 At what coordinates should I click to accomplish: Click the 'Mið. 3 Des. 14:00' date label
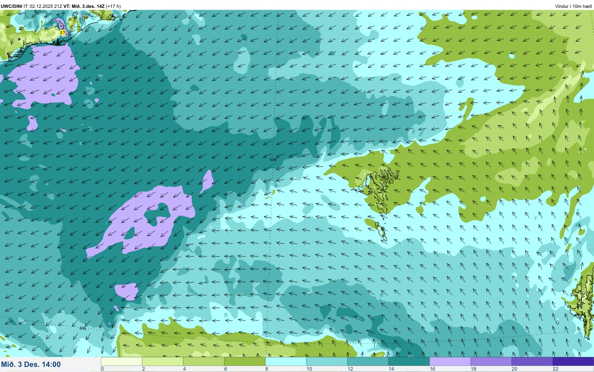pyautogui.click(x=31, y=365)
